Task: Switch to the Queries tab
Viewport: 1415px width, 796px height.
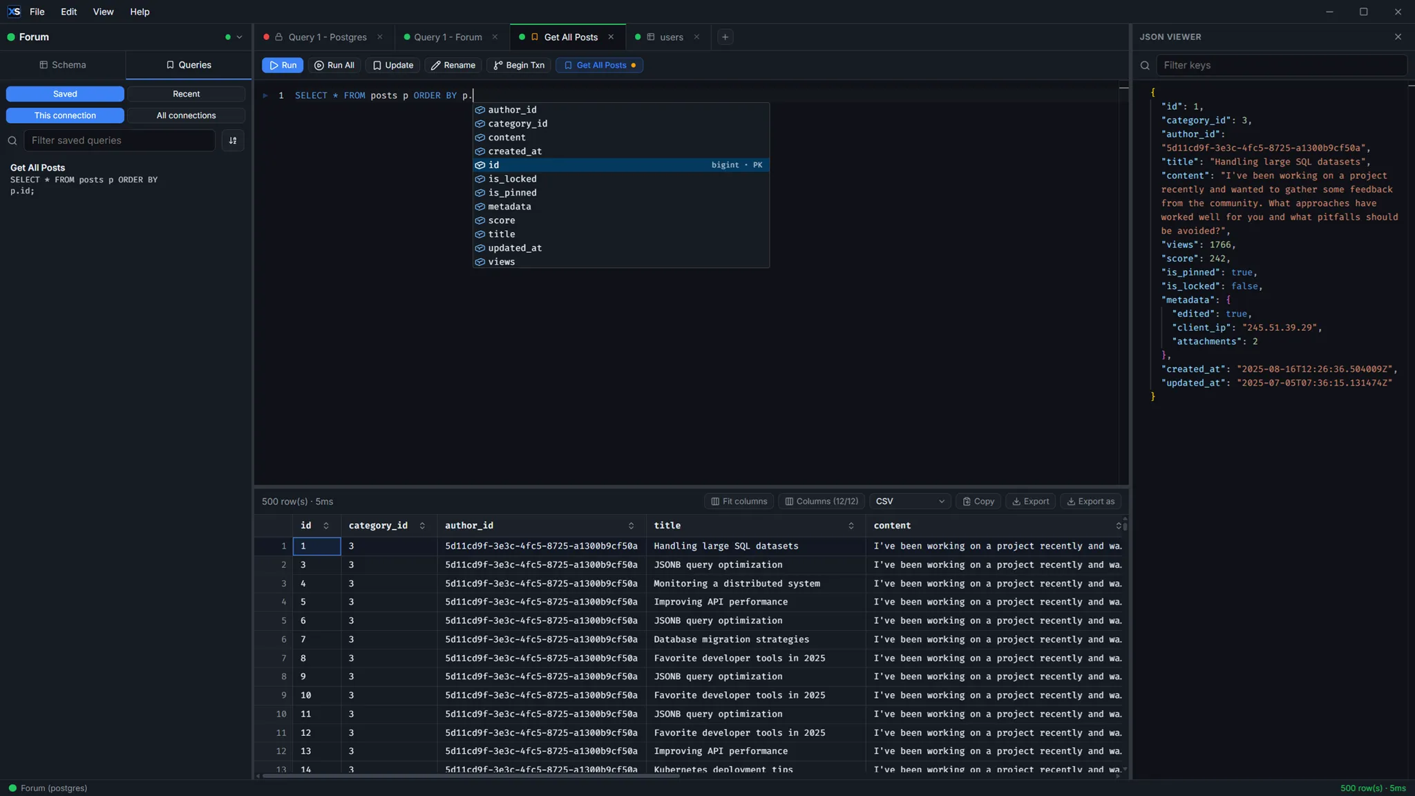Action: point(189,65)
